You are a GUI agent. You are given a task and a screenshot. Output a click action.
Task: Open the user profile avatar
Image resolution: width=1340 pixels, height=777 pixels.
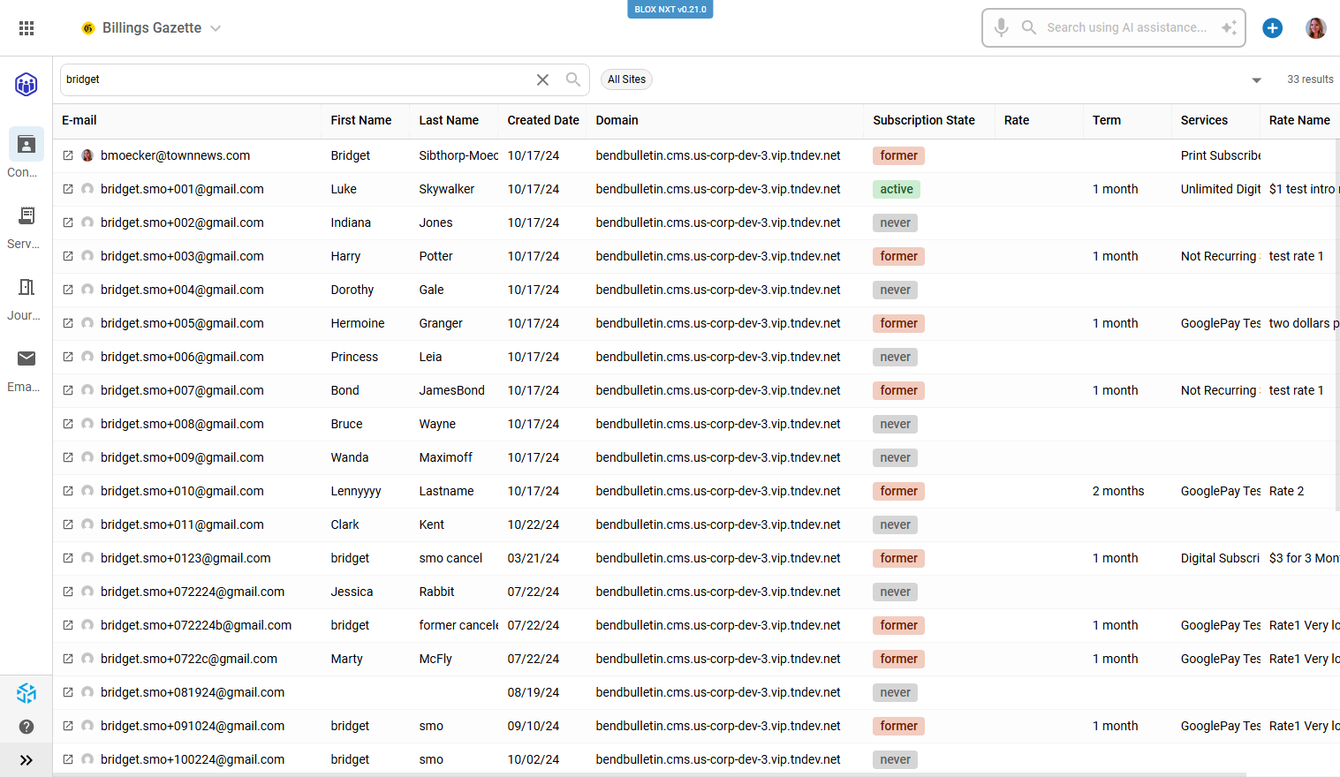[1315, 28]
